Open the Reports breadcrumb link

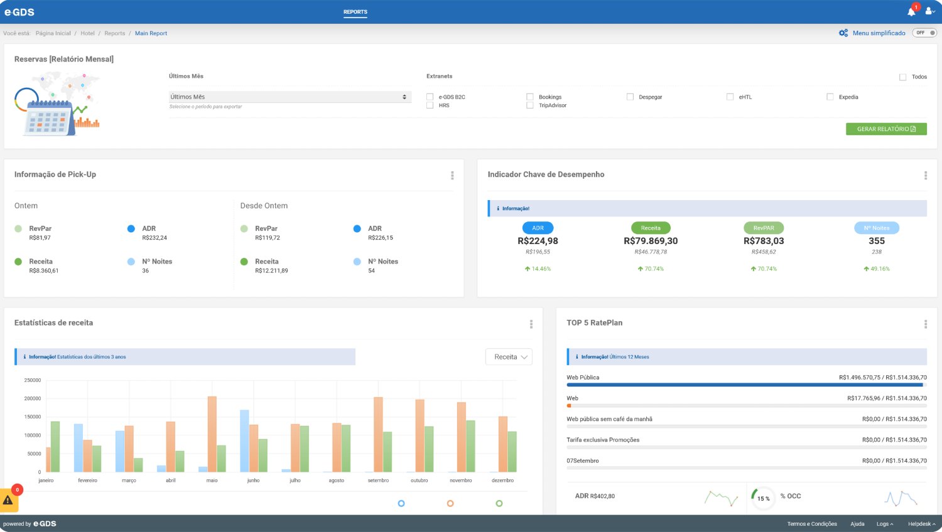(115, 33)
